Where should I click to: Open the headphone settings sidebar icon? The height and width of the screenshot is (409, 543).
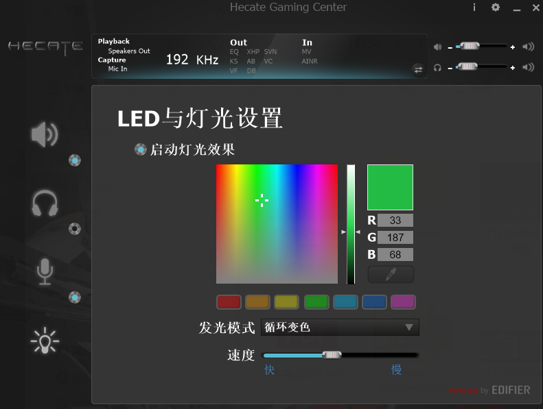click(x=45, y=203)
